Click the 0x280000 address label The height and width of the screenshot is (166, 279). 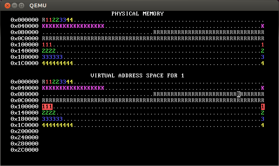(24, 144)
